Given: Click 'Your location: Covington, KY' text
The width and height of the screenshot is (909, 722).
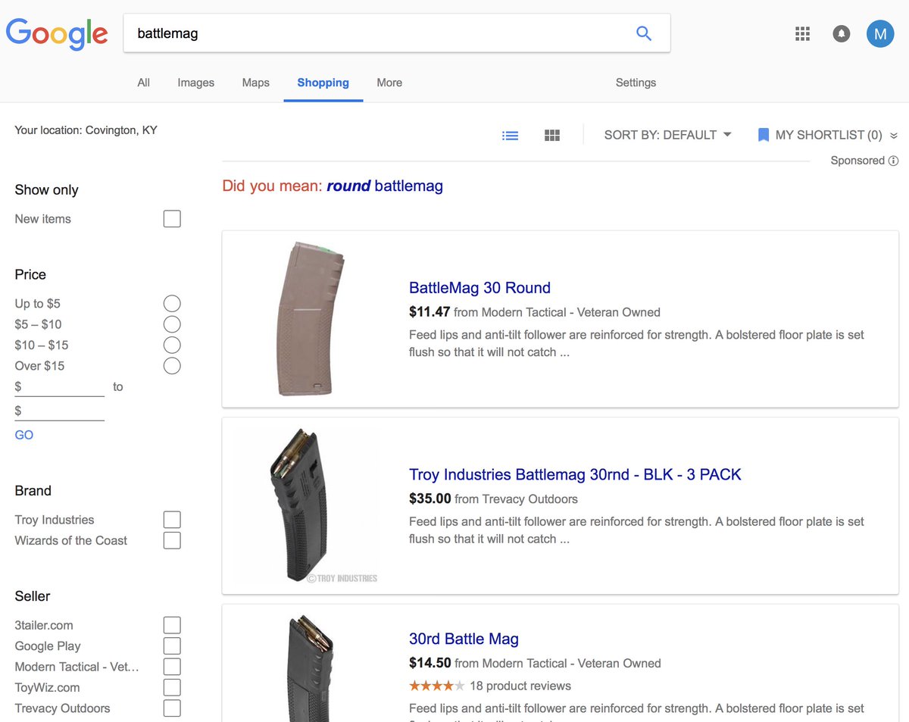Looking at the screenshot, I should (86, 130).
